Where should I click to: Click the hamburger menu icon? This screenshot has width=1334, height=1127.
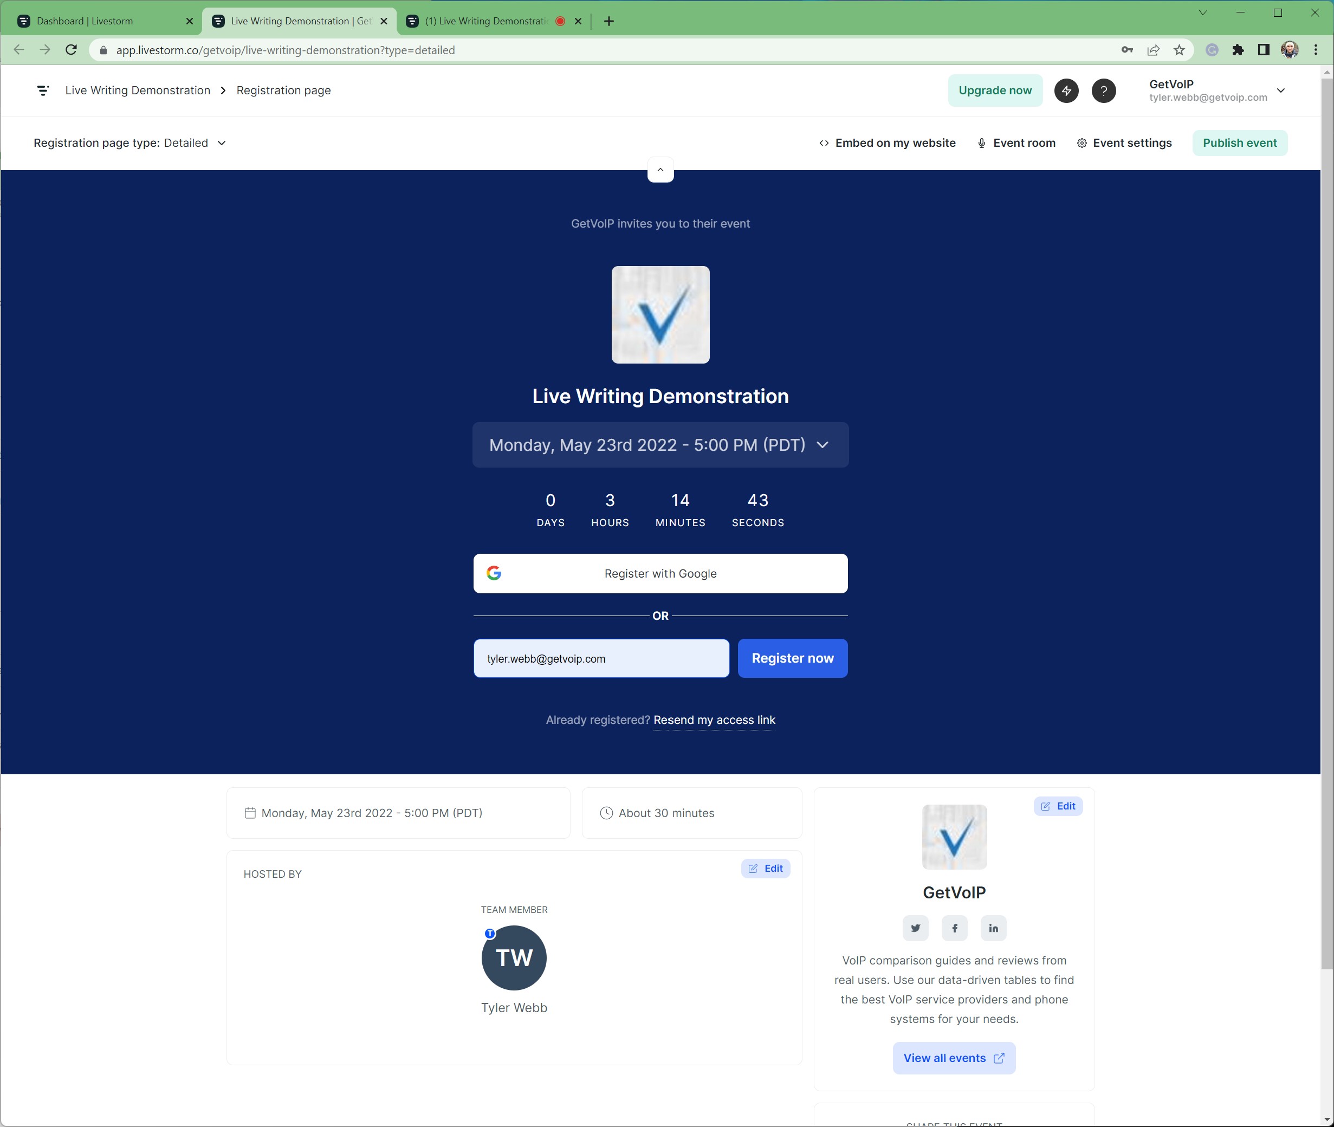(x=43, y=89)
